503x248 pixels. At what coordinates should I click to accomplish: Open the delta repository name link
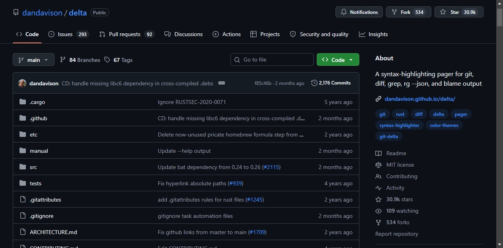tap(78, 12)
